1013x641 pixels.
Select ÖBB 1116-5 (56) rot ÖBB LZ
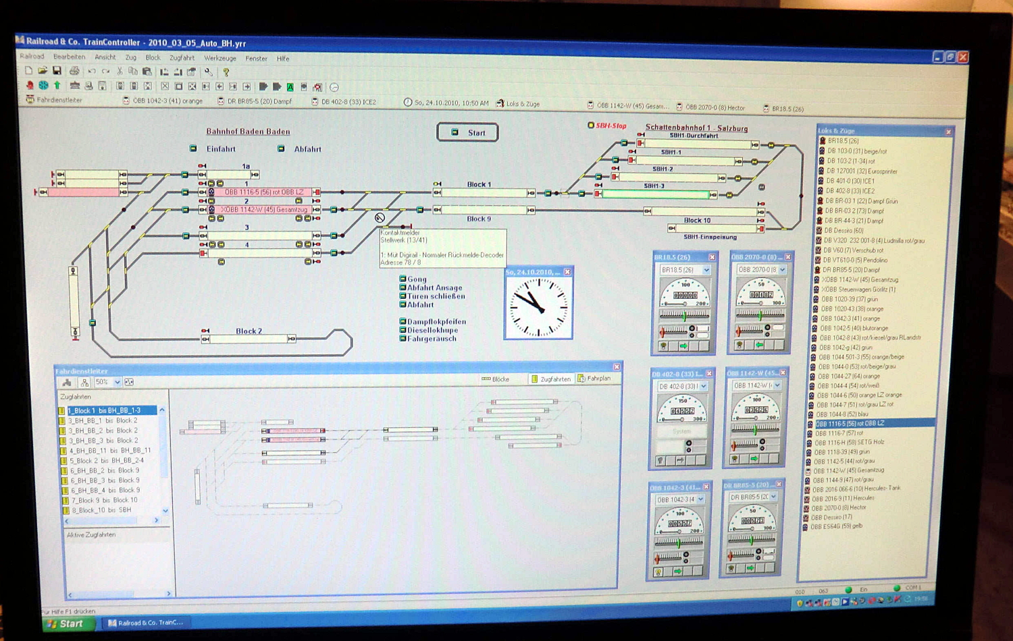coord(874,423)
